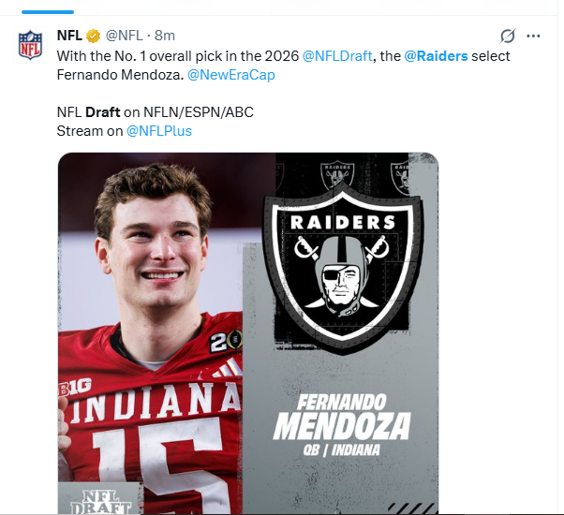The image size is (564, 515).
Task: Open the Grok actions icon on the post
Action: 508,37
